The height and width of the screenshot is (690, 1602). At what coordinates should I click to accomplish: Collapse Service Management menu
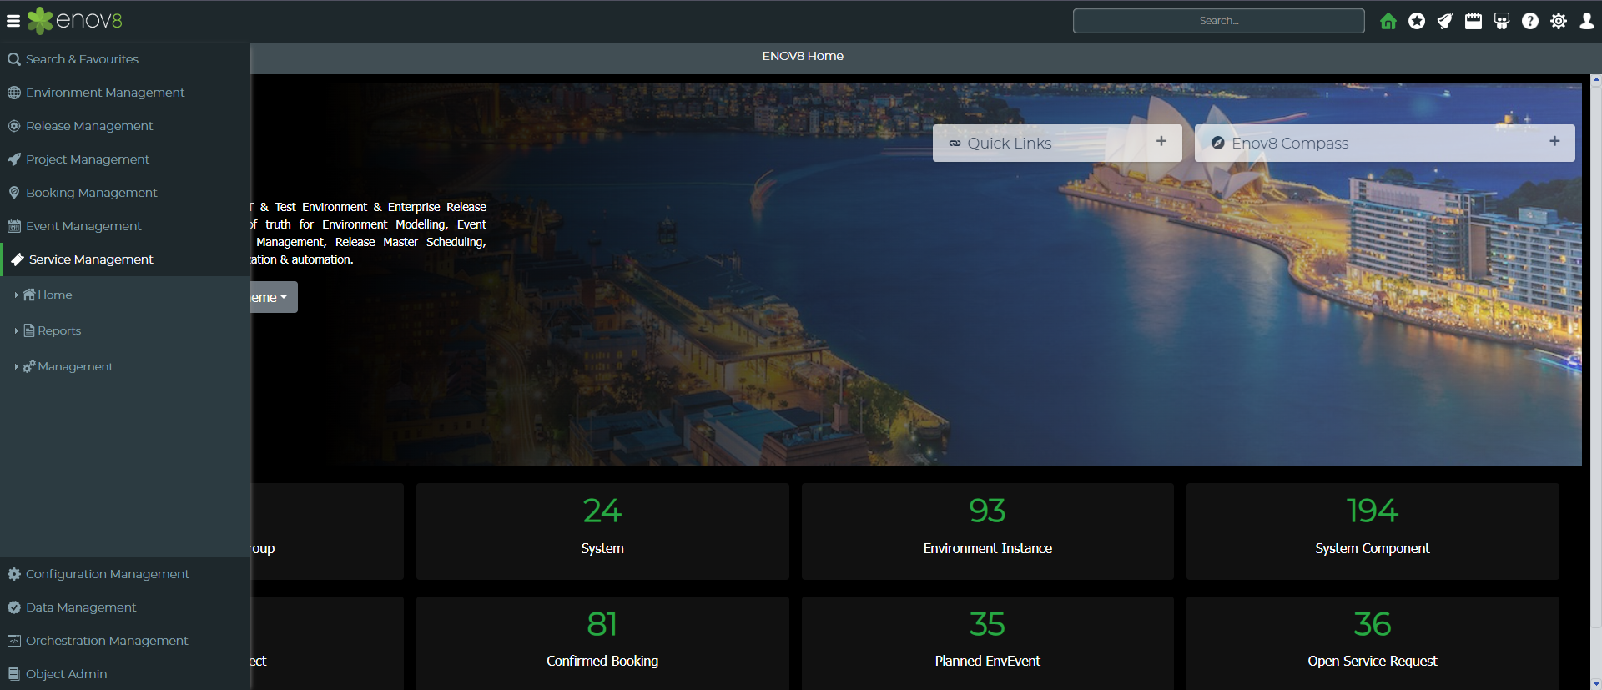coord(125,259)
